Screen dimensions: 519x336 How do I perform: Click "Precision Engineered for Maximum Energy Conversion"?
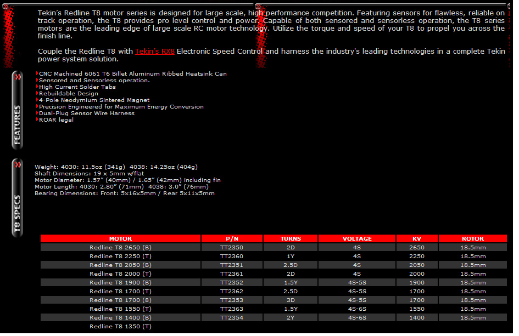tap(121, 107)
